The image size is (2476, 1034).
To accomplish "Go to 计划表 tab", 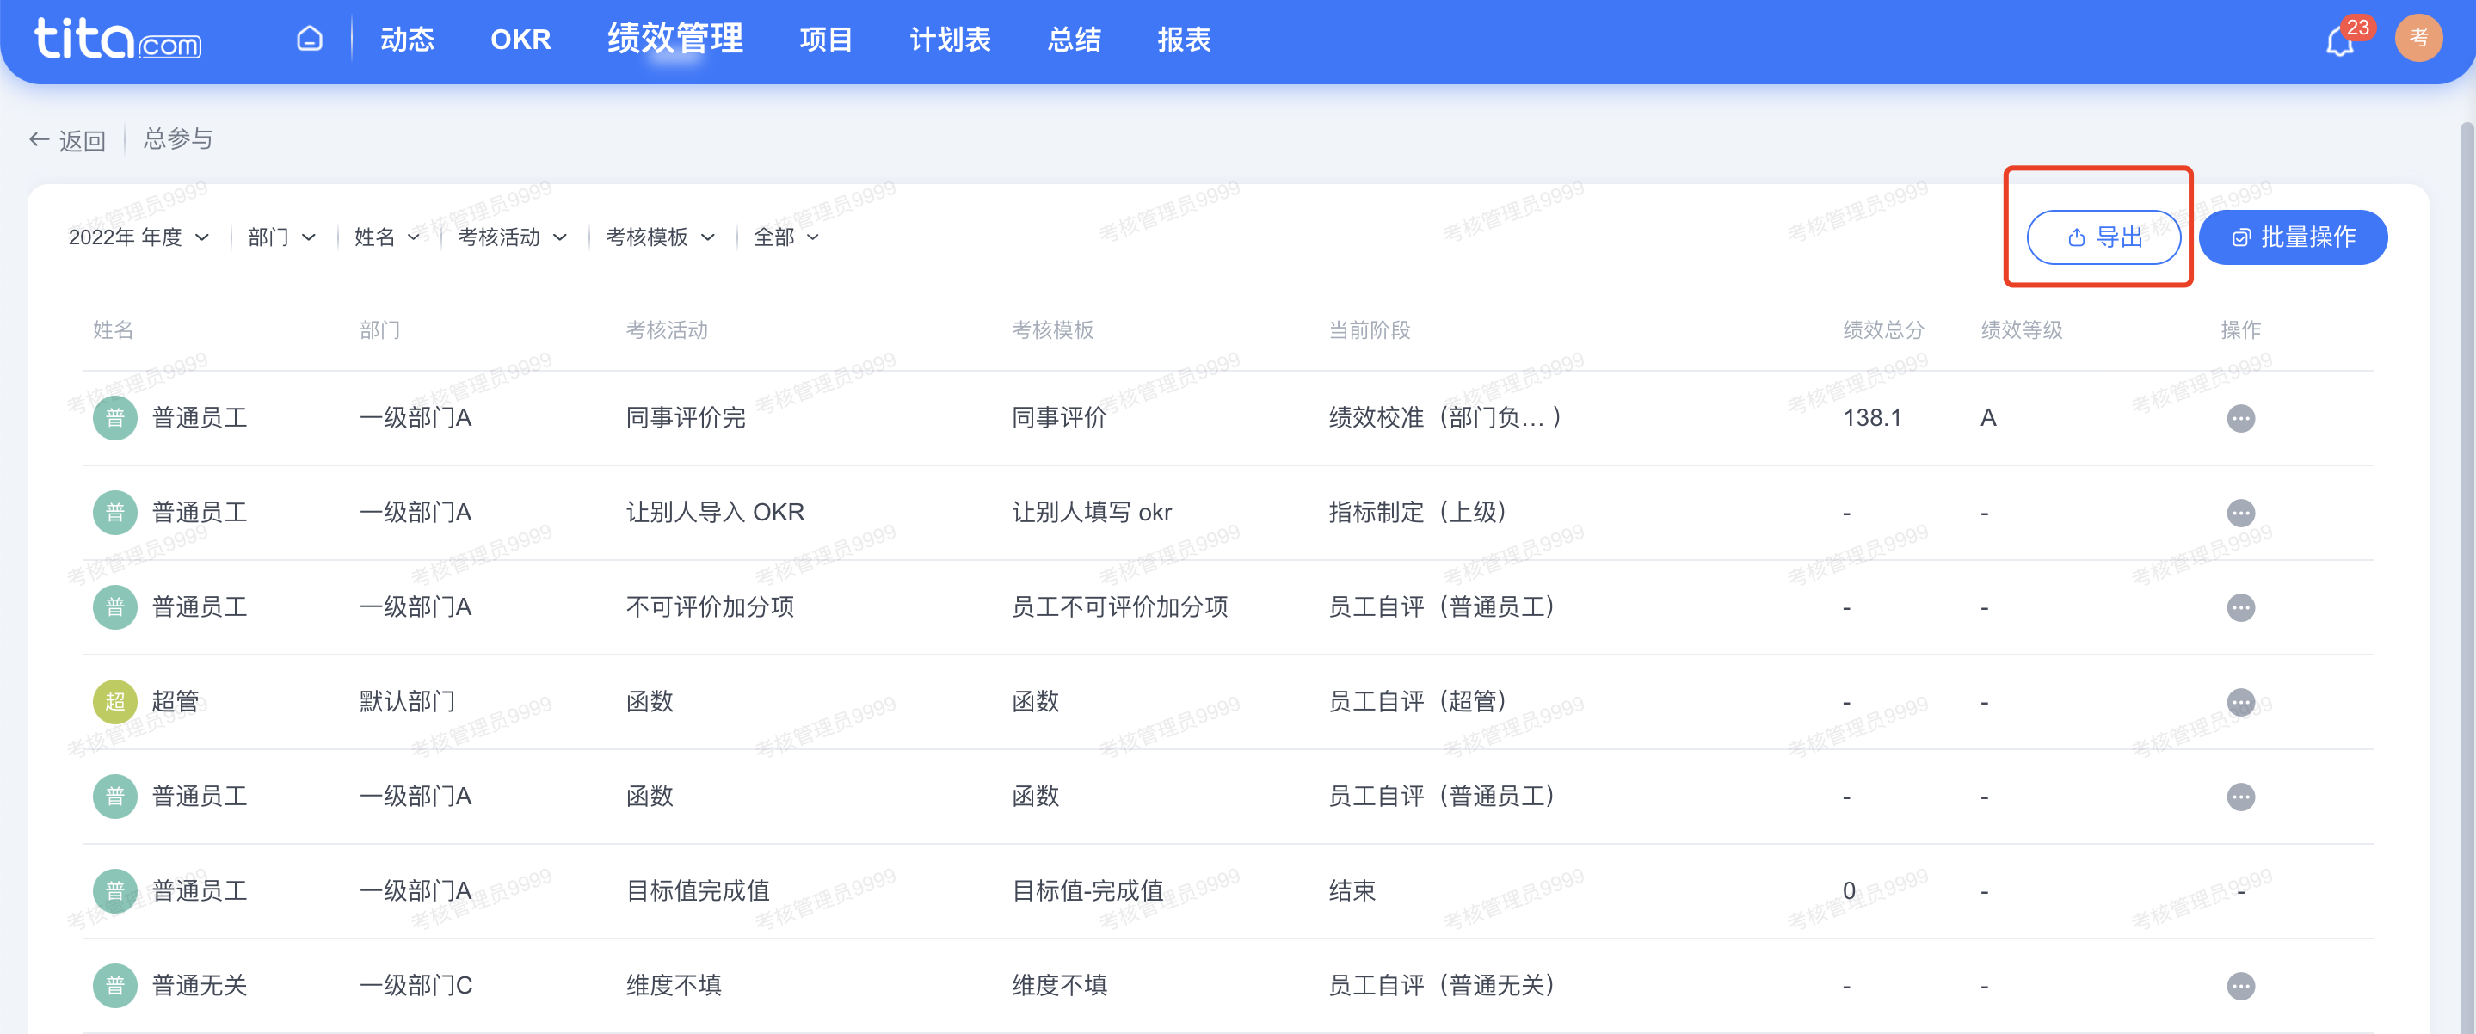I will coord(950,40).
